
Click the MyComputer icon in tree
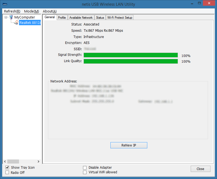tap(11, 17)
